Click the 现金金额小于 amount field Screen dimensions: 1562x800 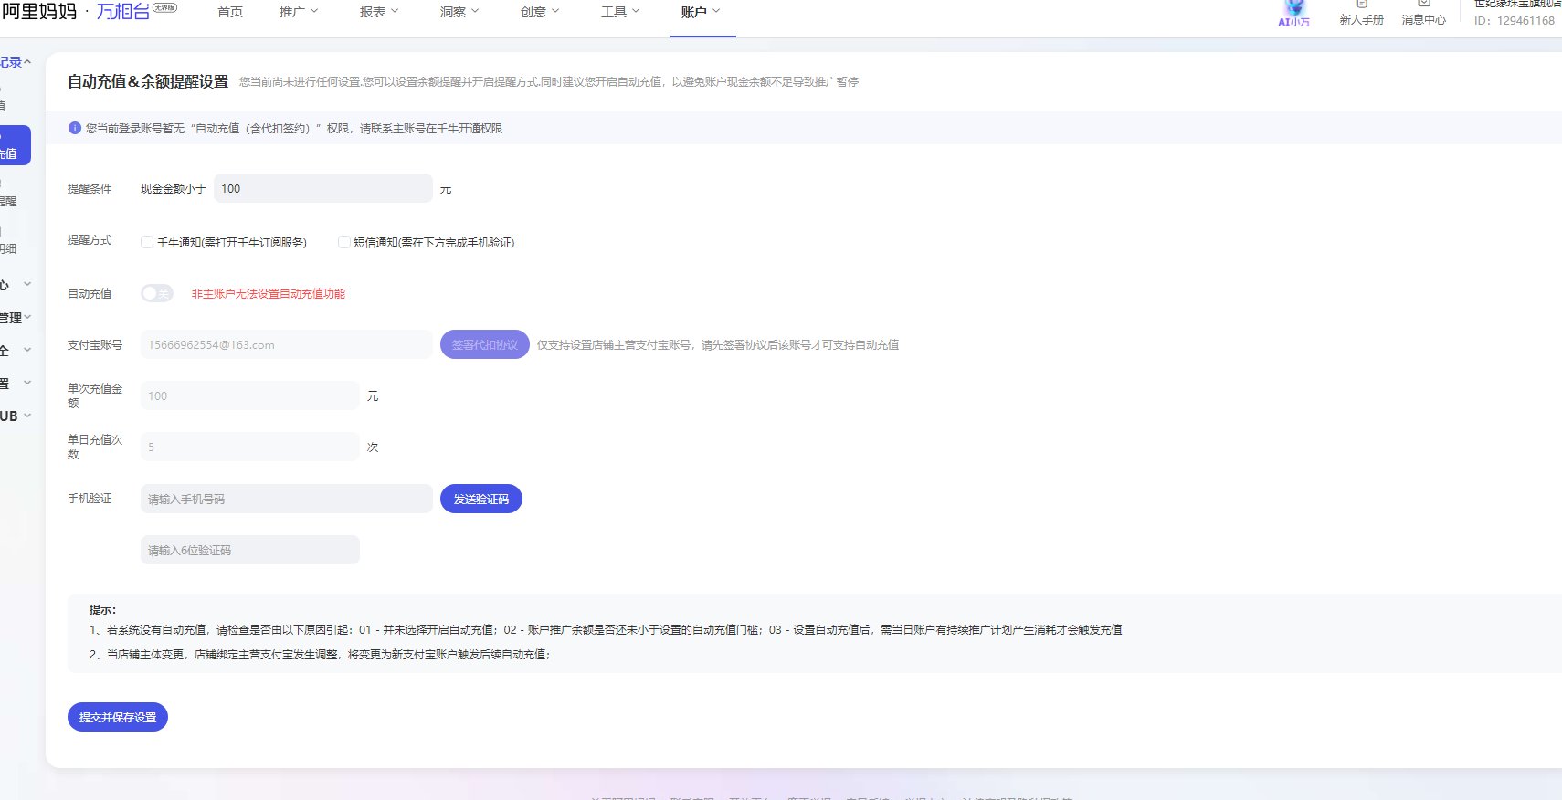(x=322, y=188)
